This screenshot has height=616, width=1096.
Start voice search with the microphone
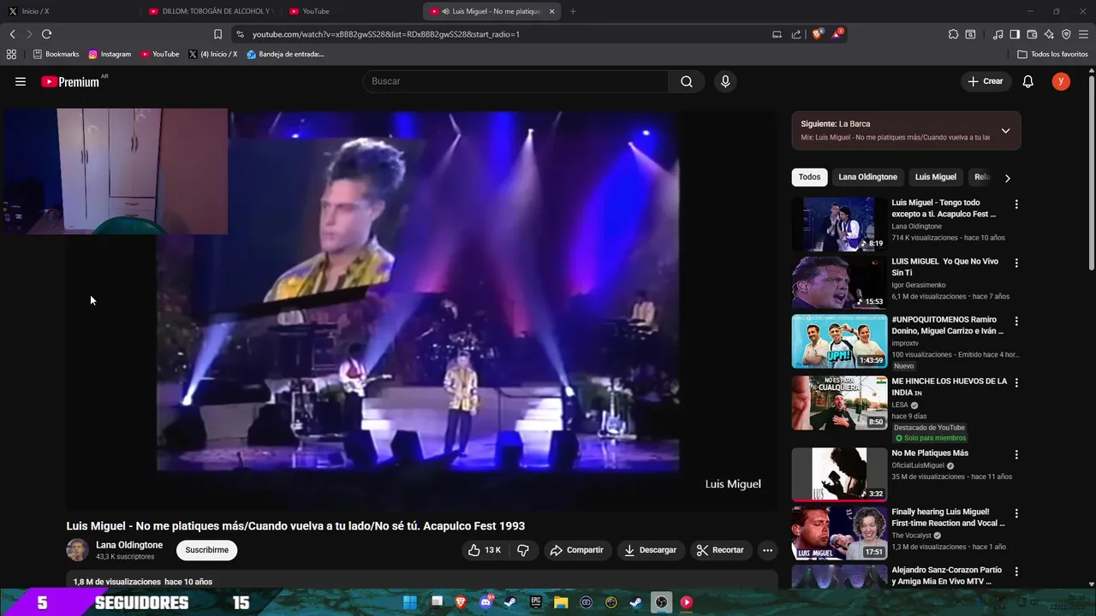click(725, 81)
